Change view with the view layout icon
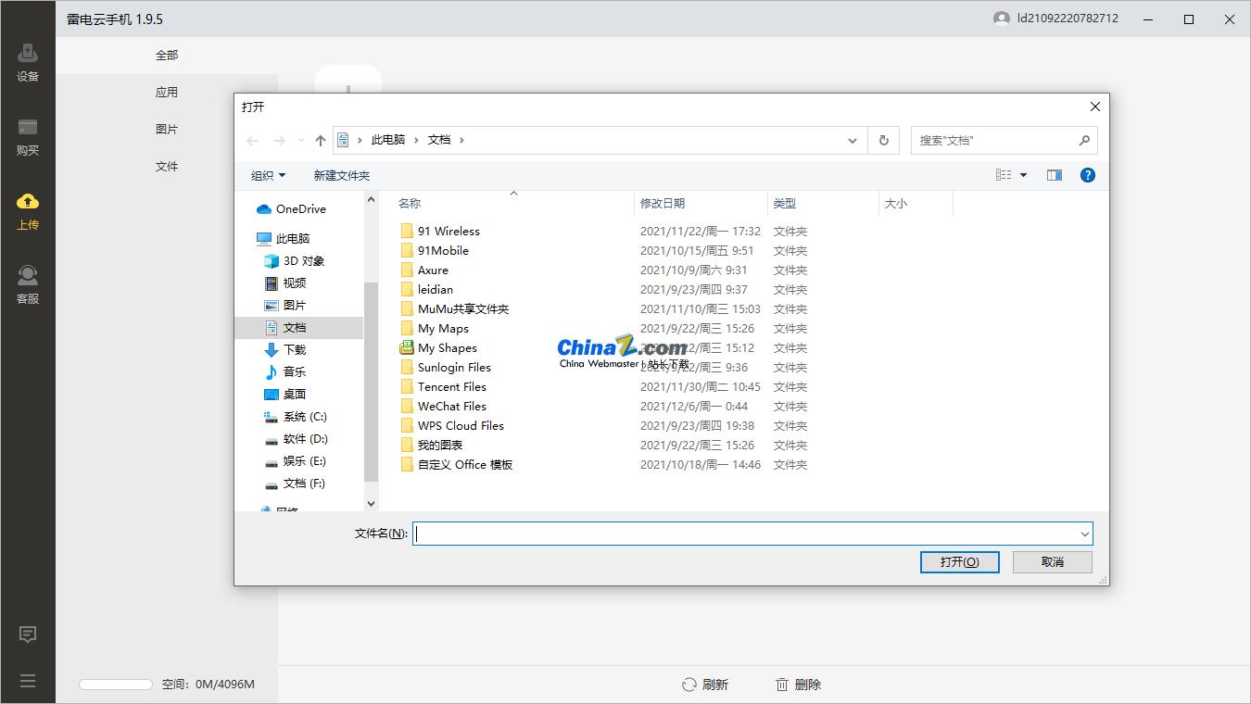This screenshot has width=1251, height=704. 1004,175
